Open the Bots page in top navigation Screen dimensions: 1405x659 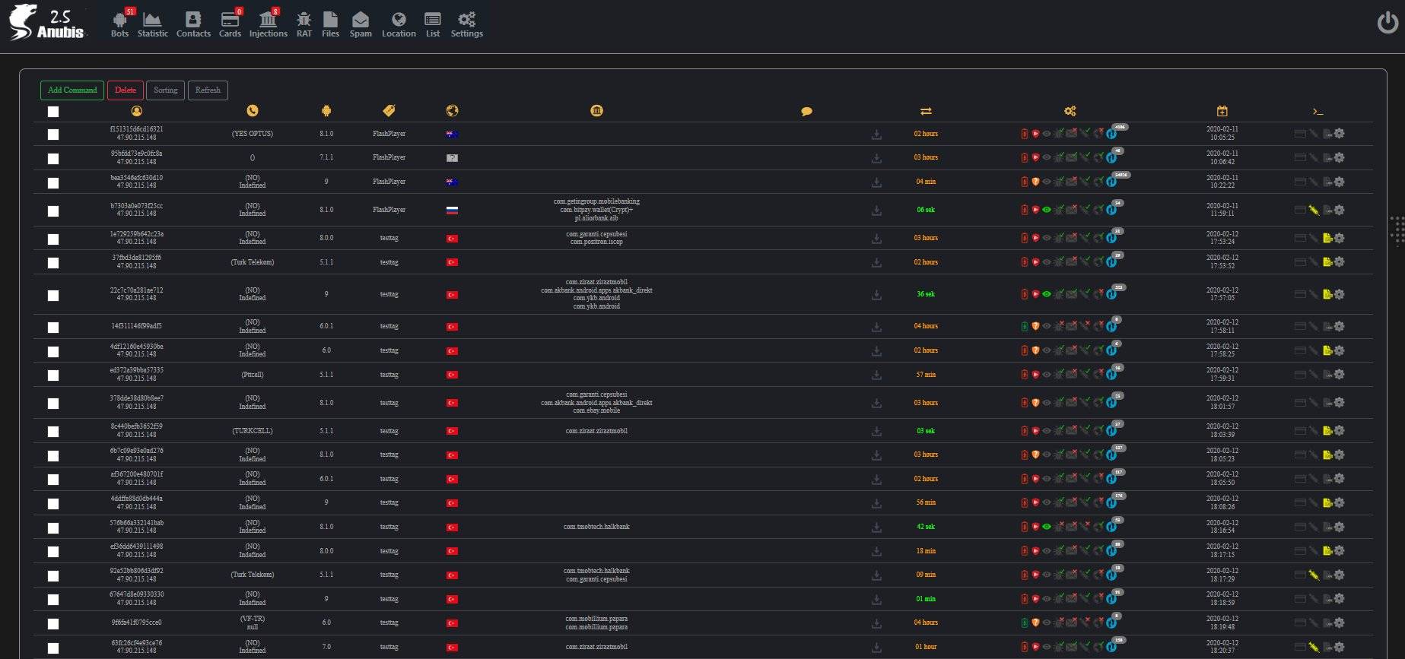click(x=119, y=24)
